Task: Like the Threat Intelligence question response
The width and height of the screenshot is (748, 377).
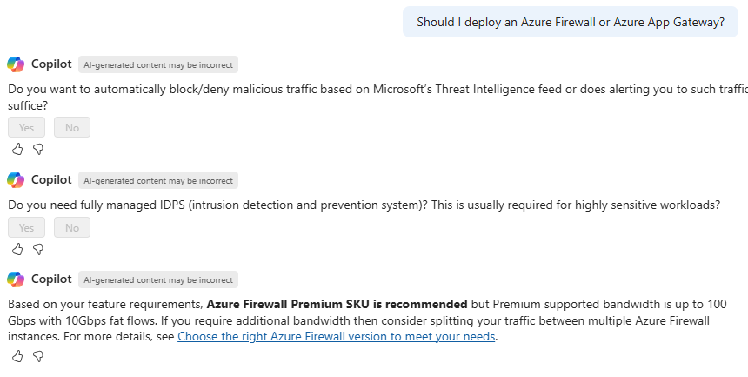Action: click(x=17, y=150)
